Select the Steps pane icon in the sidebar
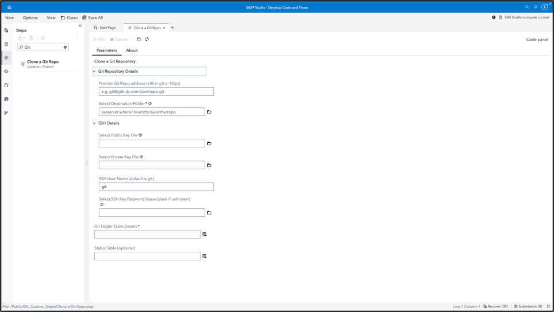The width and height of the screenshot is (554, 312). [x=6, y=58]
